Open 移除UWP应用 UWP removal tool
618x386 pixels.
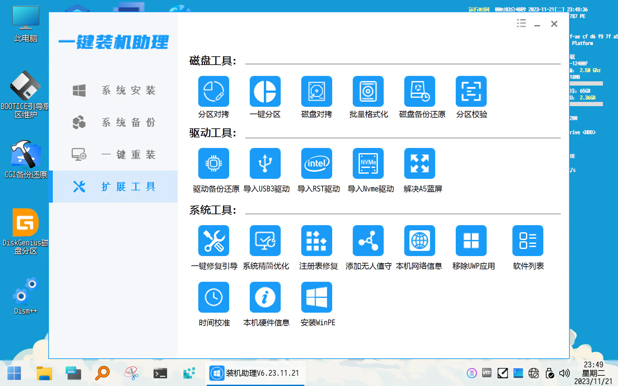pyautogui.click(x=471, y=240)
